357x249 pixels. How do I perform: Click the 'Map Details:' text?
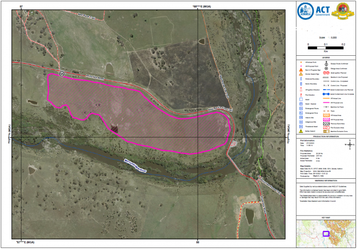point(306,166)
